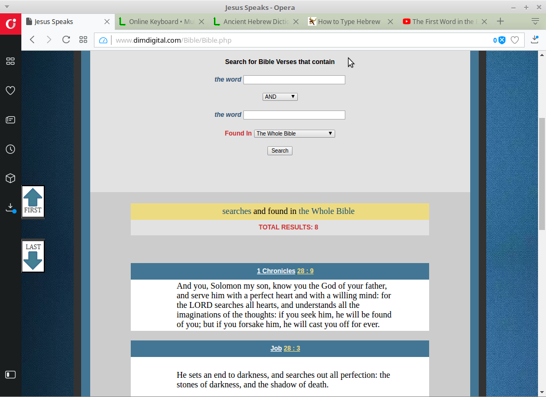
Task: Expand the AND operator dropdown
Action: coord(280,97)
